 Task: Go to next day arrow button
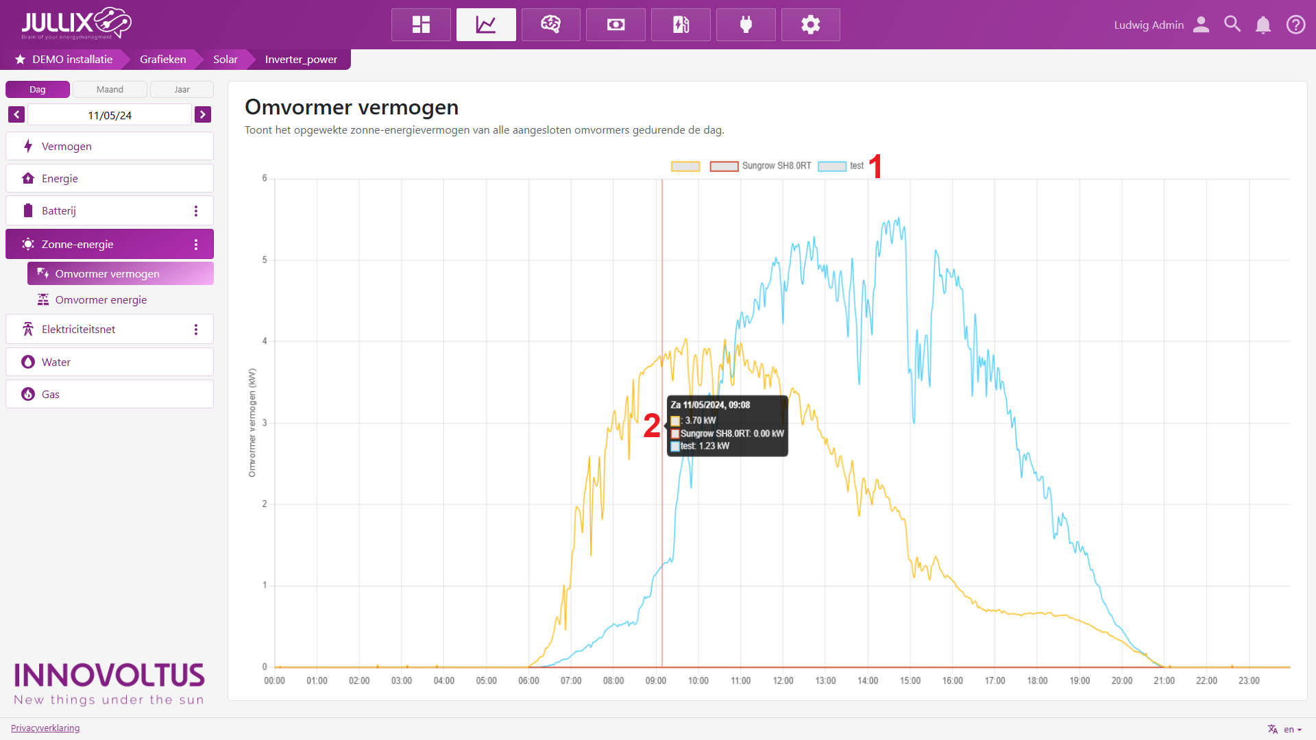click(202, 114)
